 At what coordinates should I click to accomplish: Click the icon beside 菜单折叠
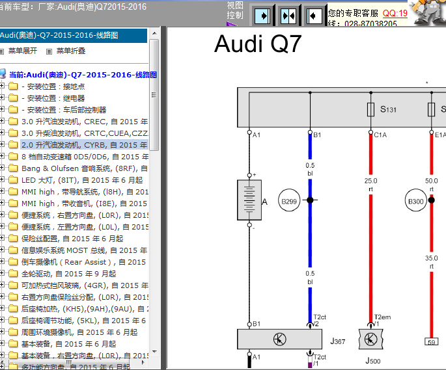pos(49,51)
